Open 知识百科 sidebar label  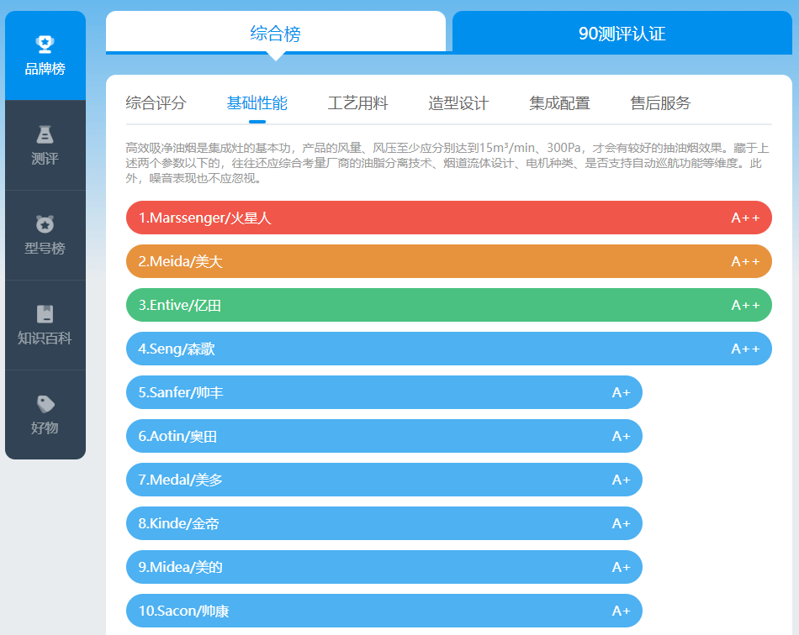click(45, 338)
